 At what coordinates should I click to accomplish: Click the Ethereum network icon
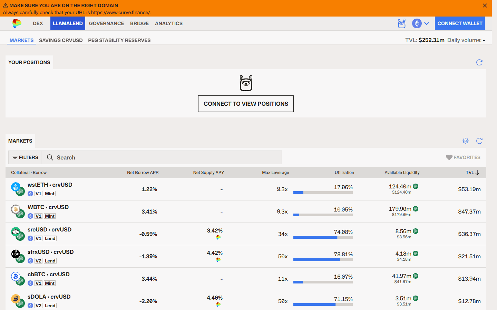click(417, 23)
